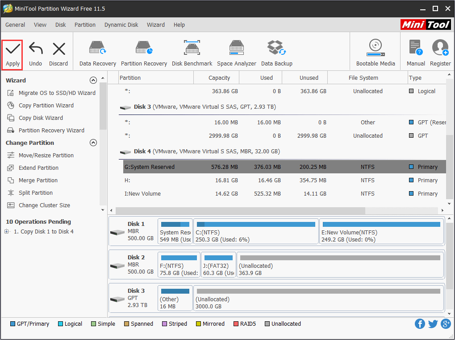Image resolution: width=455 pixels, height=340 pixels.
Task: Select 3000.0 GB Unallocated block on Disk 3
Action: [x=319, y=299]
